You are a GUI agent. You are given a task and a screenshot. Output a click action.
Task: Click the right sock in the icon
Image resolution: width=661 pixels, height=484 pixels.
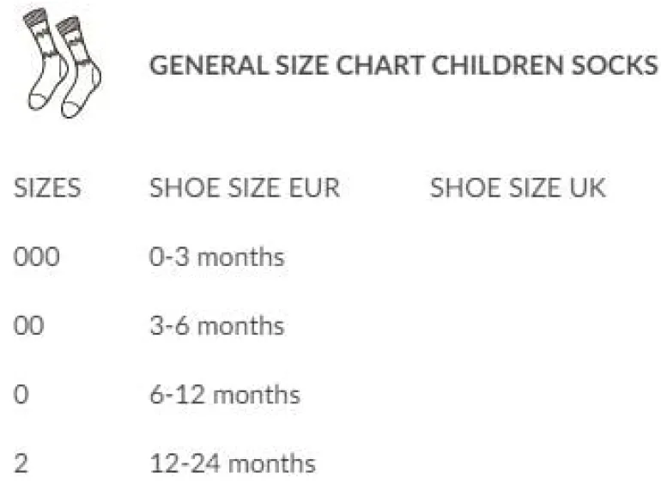pyautogui.click(x=79, y=68)
